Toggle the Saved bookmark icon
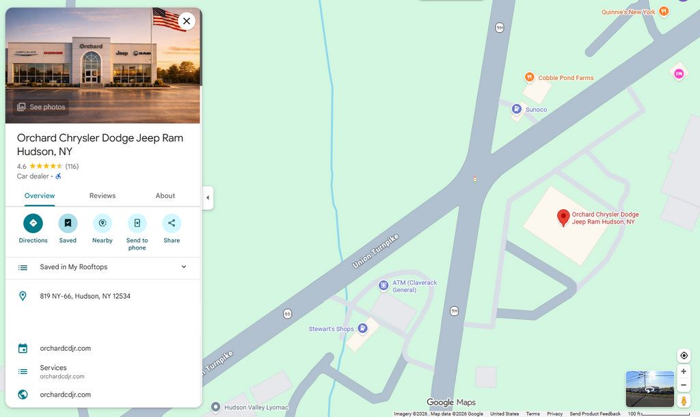The height and width of the screenshot is (417, 700). 68,224
